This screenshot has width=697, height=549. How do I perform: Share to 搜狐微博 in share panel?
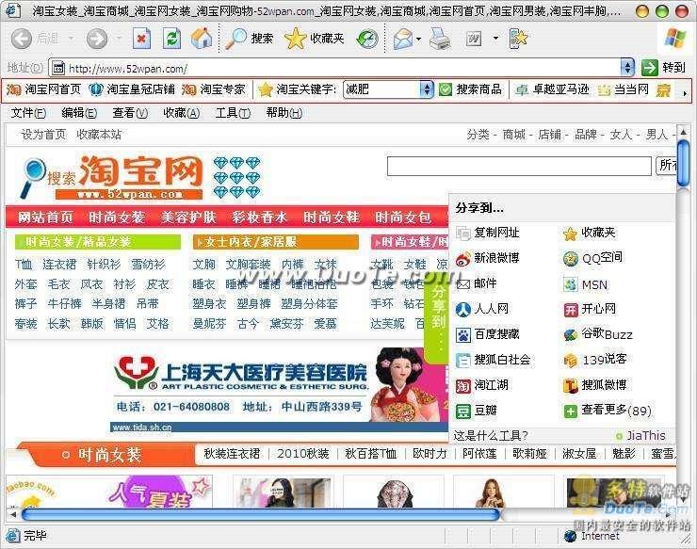point(594,385)
